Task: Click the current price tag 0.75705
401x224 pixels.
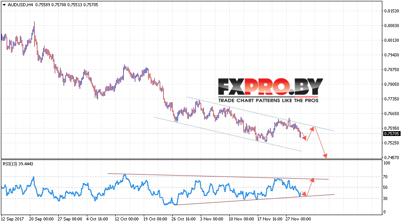Action: tap(391, 134)
